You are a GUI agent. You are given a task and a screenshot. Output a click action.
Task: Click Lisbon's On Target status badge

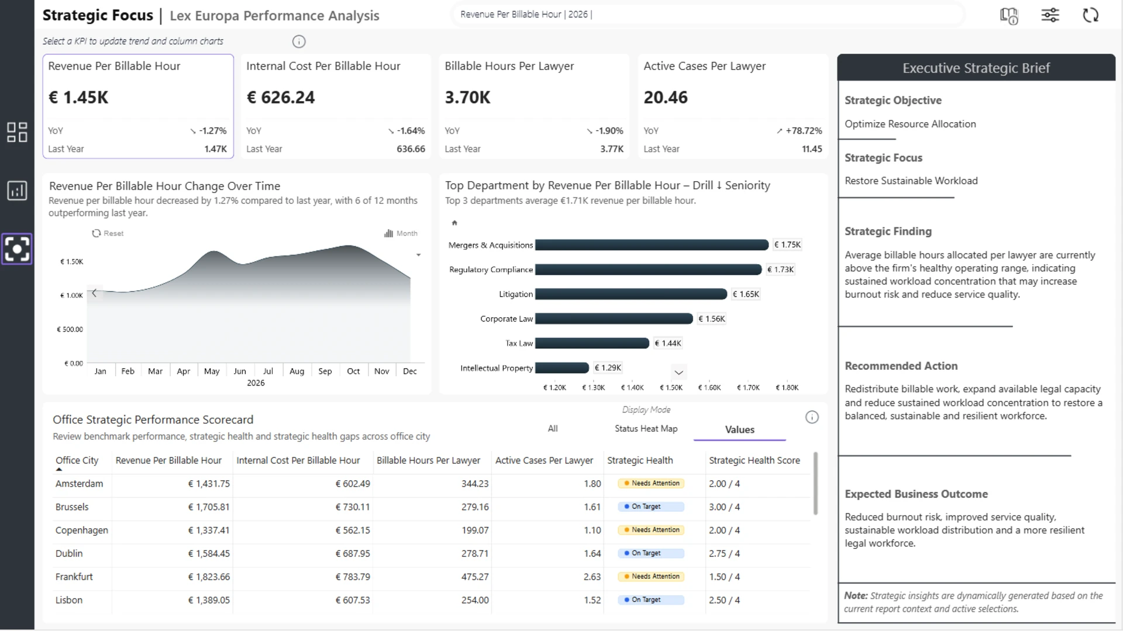651,599
